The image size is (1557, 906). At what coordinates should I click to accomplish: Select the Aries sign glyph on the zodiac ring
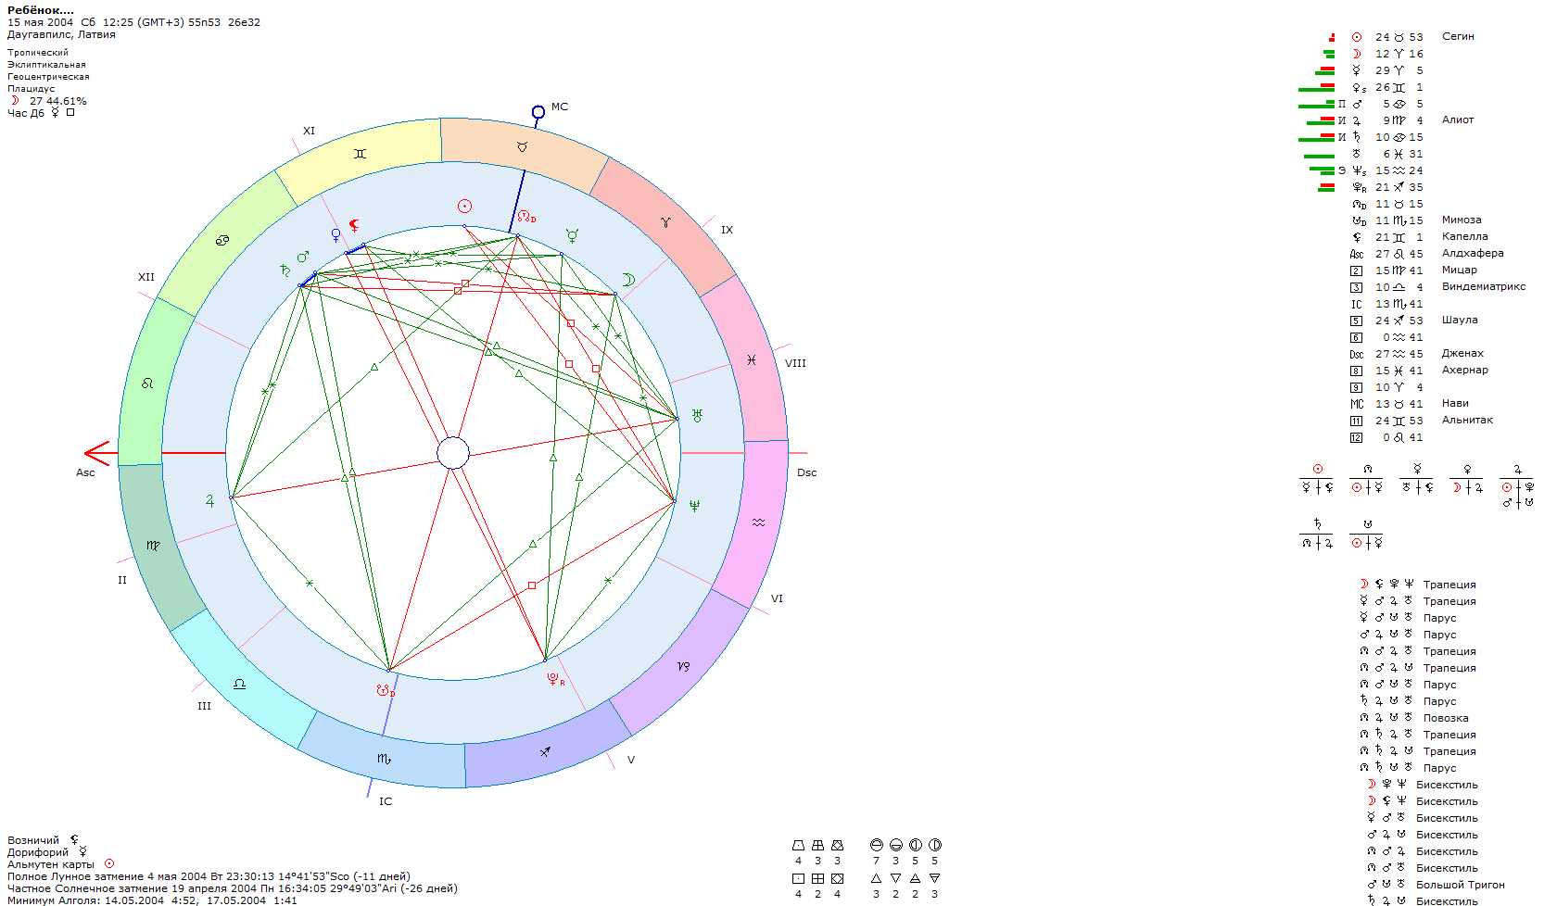[665, 222]
